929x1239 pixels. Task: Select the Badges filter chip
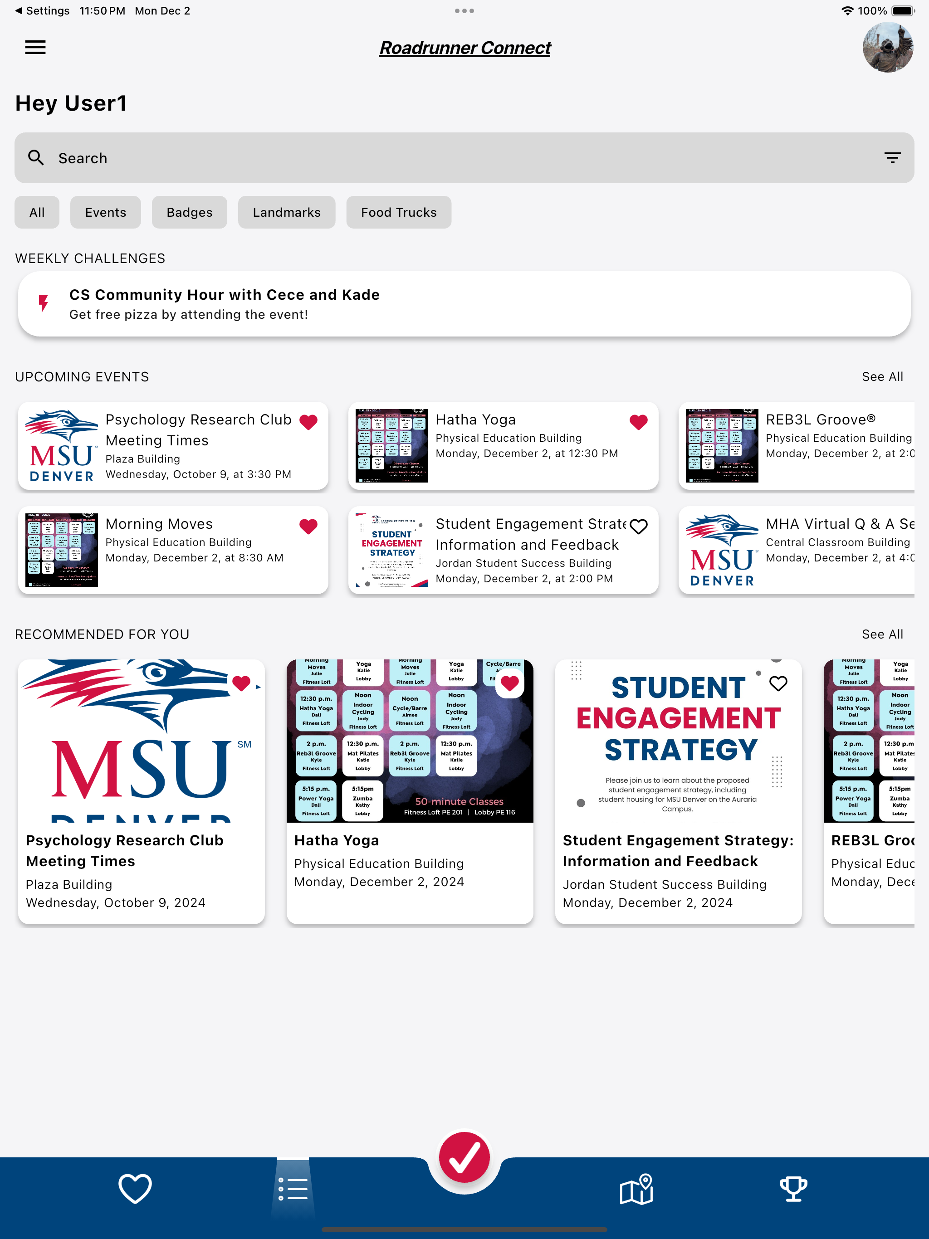click(190, 212)
